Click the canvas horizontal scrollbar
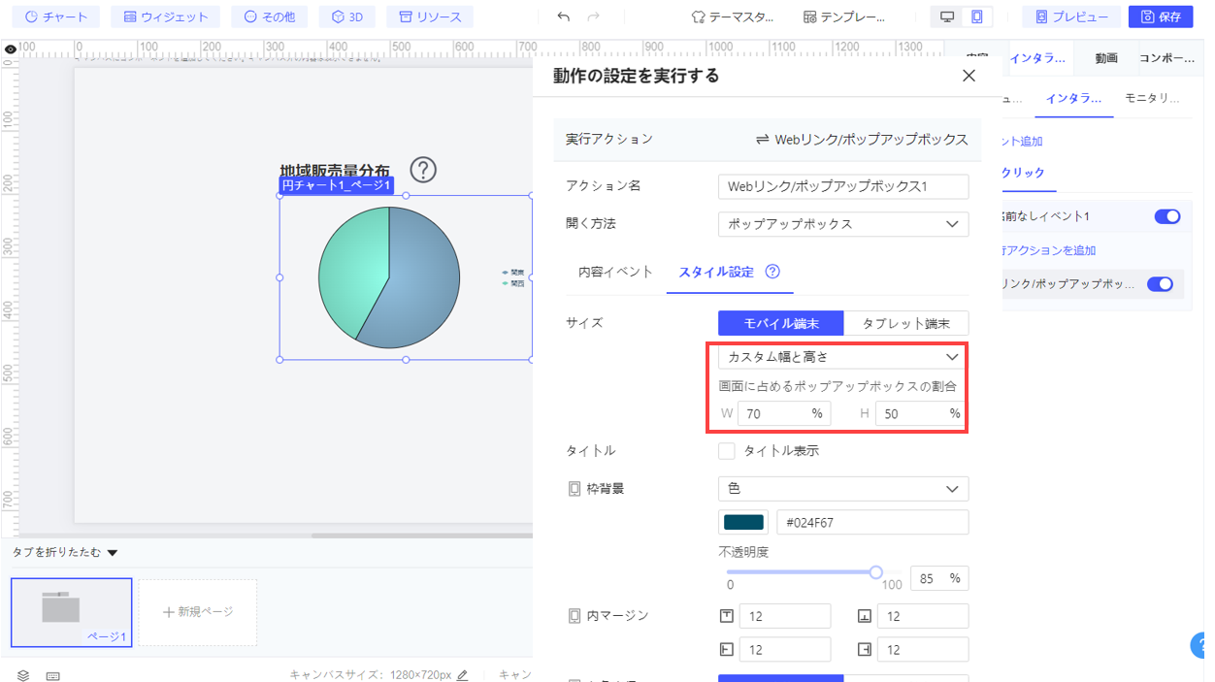Viewport: 1215px width, 682px height. click(x=422, y=535)
